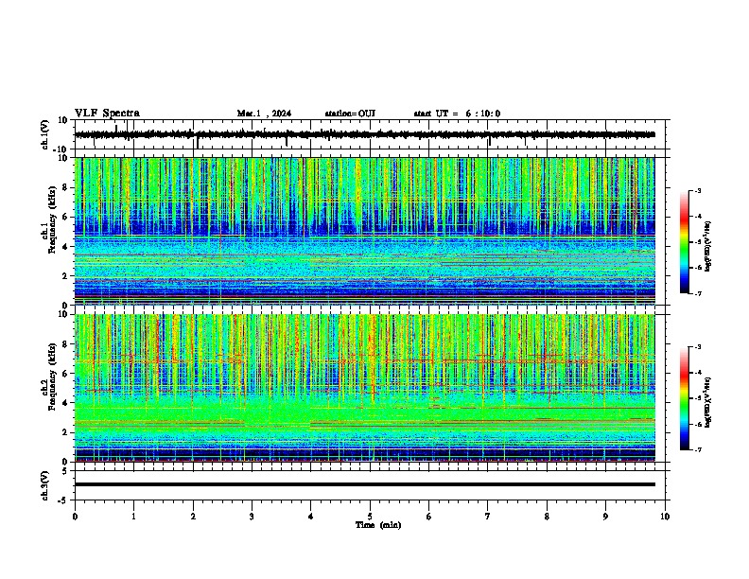Click the '8' kHz tick on ch.2 frequency axis
The width and height of the screenshot is (749, 579).
(x=65, y=344)
